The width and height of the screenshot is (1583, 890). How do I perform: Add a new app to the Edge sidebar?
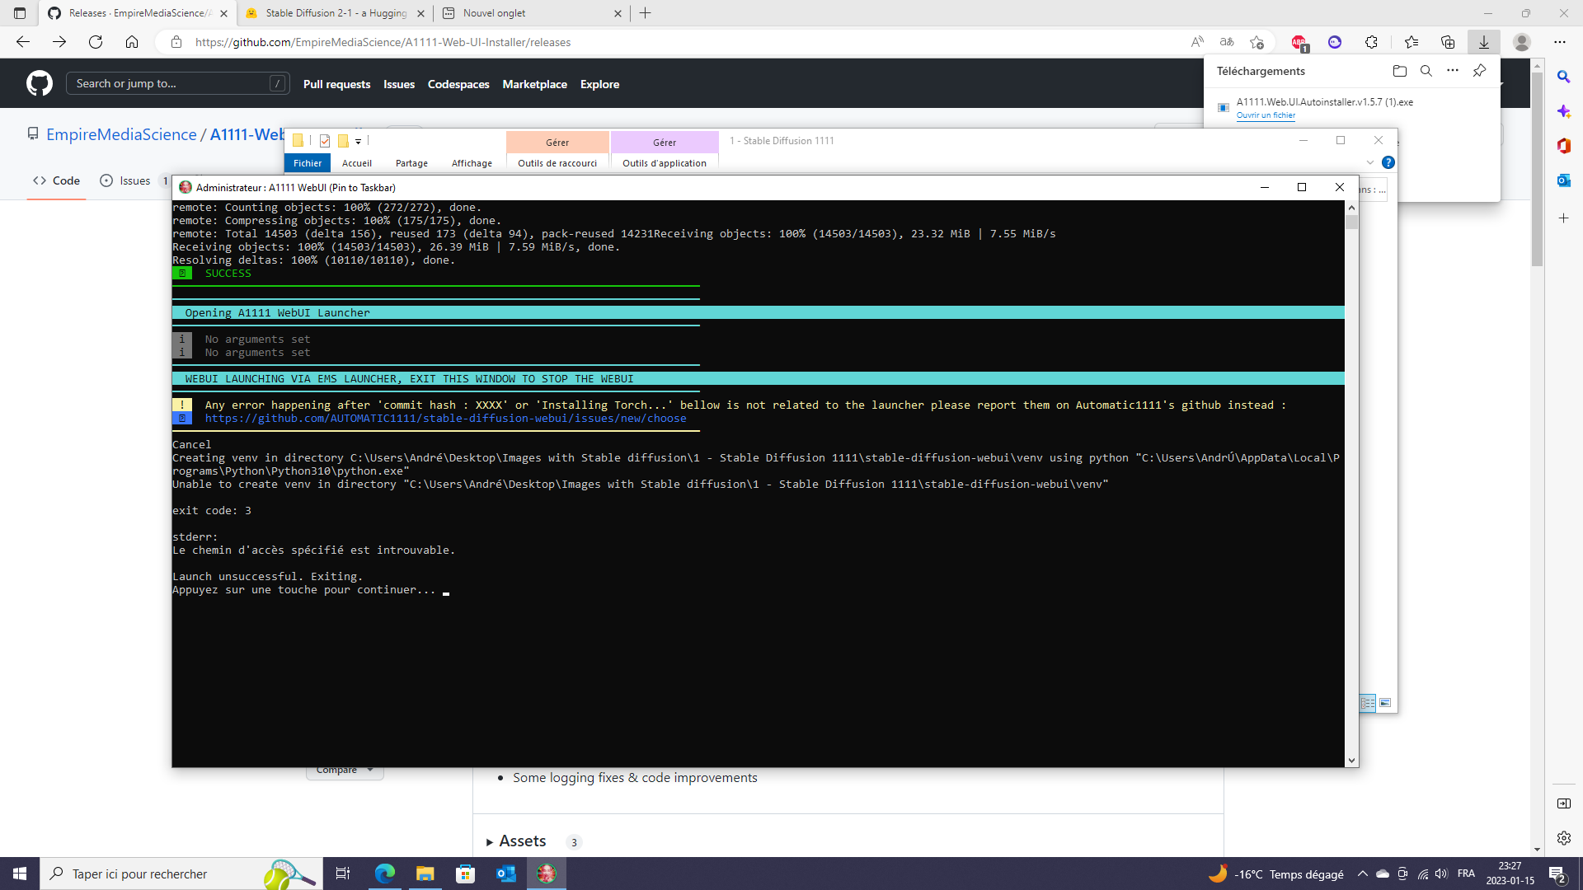click(1564, 218)
